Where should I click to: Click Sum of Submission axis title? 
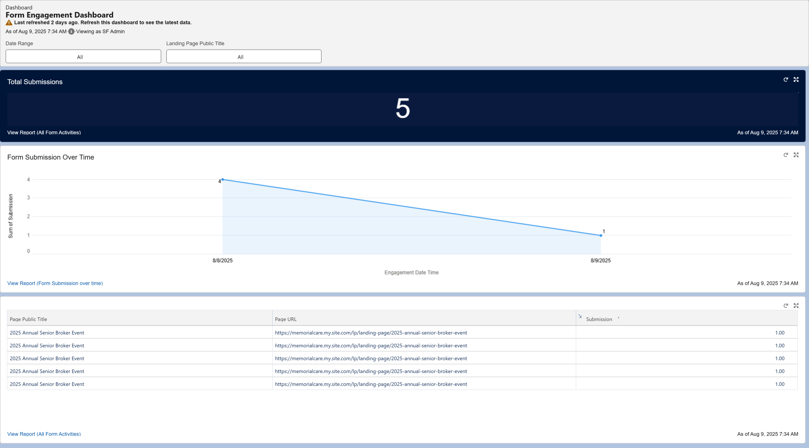pos(11,216)
